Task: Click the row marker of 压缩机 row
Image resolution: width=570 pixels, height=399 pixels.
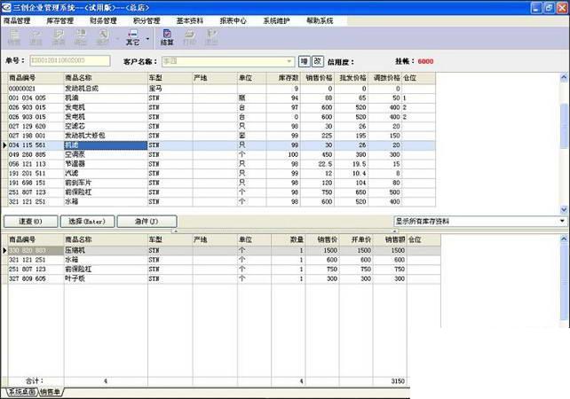Action: (4, 251)
